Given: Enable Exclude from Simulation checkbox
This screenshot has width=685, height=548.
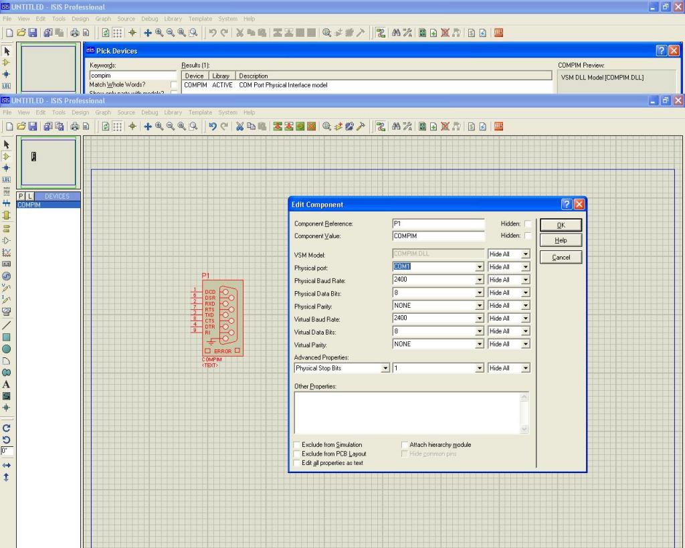Looking at the screenshot, I should [x=297, y=445].
